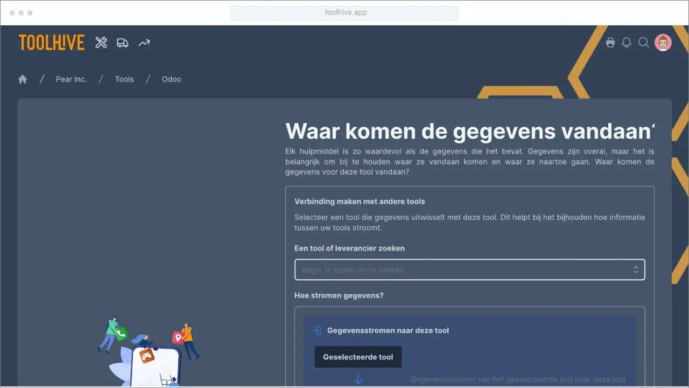
Task: Open the user avatar profile picture
Action: (x=663, y=42)
